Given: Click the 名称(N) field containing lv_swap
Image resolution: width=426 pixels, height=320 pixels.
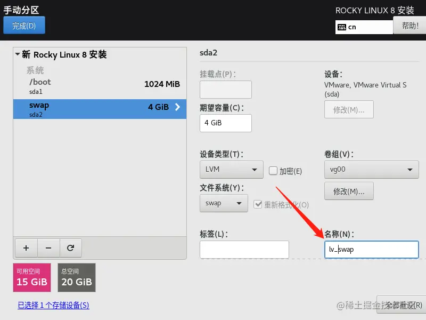Looking at the screenshot, I should click(371, 249).
